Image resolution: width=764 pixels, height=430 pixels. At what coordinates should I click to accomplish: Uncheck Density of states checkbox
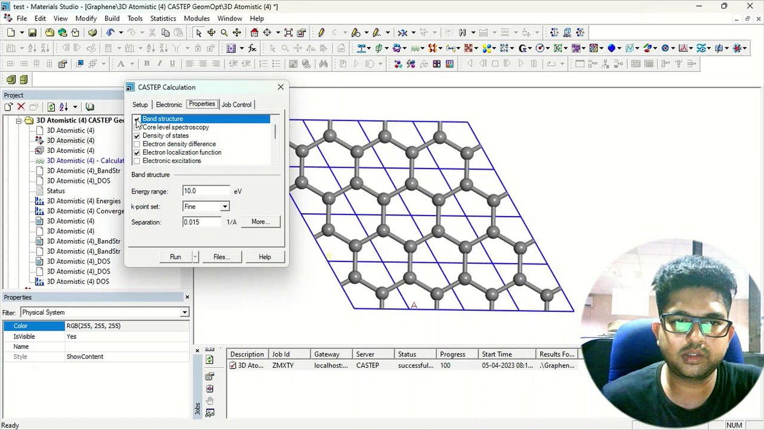point(137,136)
